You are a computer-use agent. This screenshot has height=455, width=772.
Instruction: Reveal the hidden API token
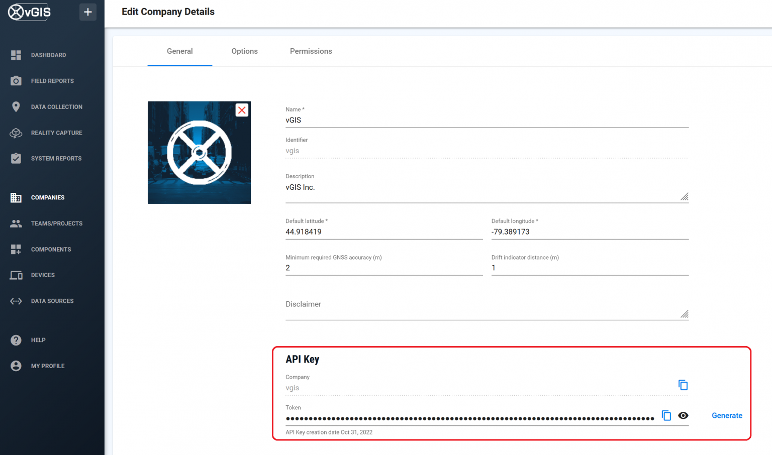click(x=683, y=415)
